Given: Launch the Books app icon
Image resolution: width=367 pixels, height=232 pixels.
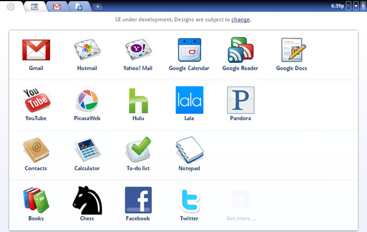Looking at the screenshot, I should pyautogui.click(x=36, y=200).
